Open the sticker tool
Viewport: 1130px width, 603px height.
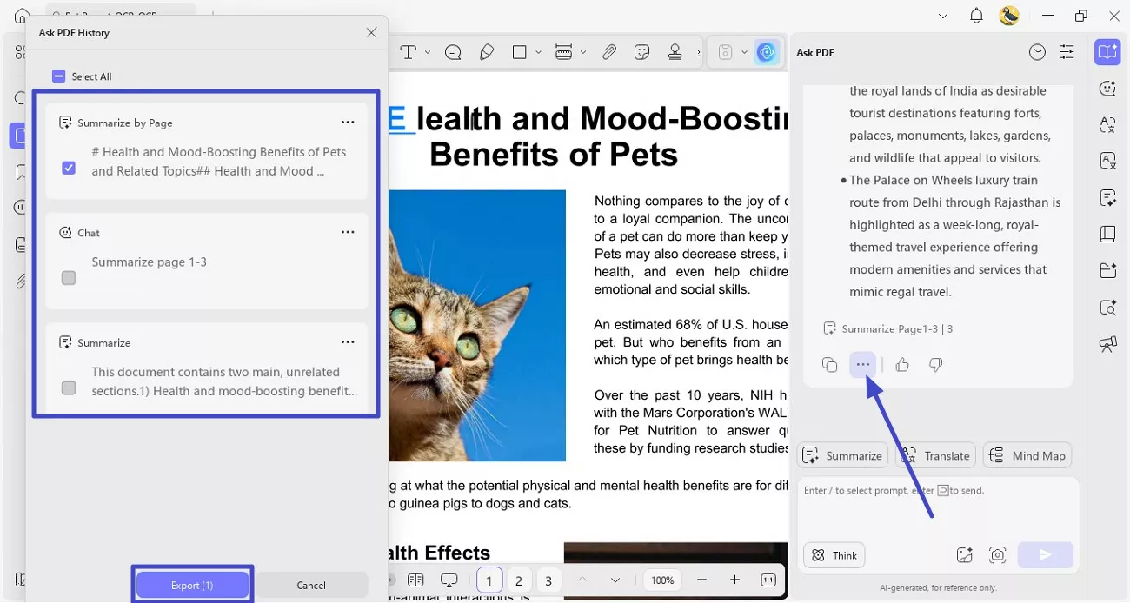(642, 52)
